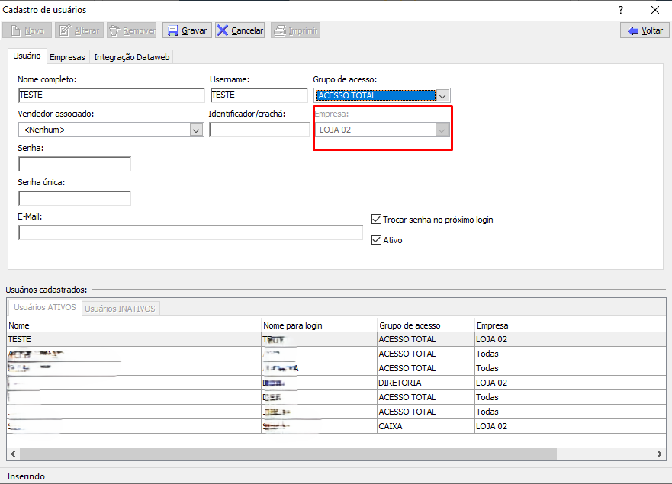
Task: Click the E-Mail input field
Action: click(x=190, y=232)
